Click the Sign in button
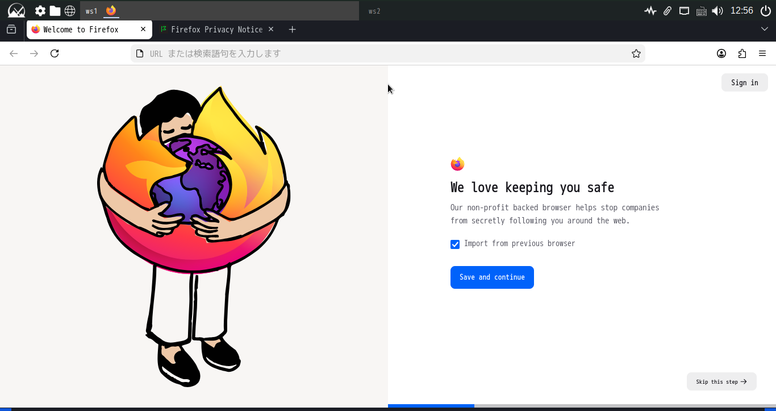The width and height of the screenshot is (776, 411). 745,82
